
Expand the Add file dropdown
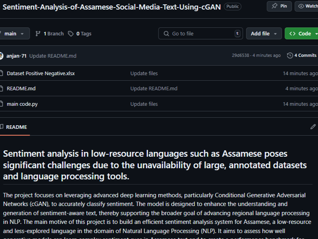point(264,33)
